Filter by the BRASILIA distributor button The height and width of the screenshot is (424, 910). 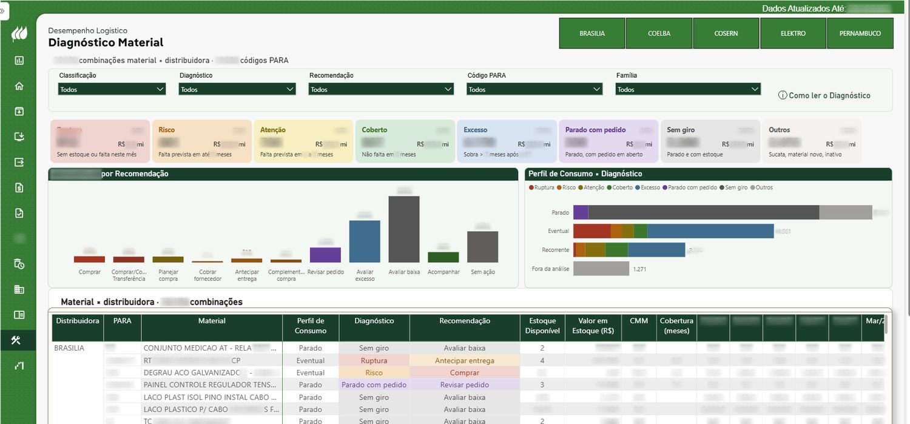pyautogui.click(x=592, y=33)
